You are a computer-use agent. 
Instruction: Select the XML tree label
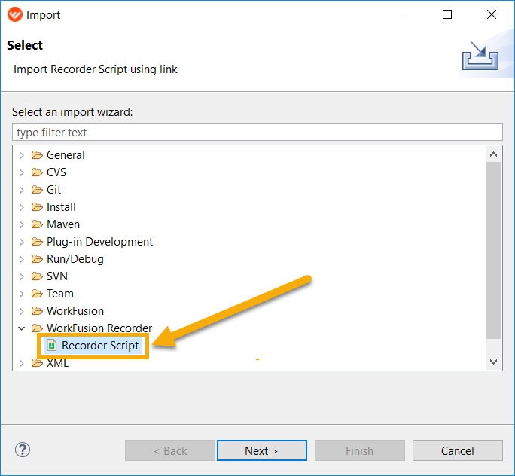click(x=57, y=363)
